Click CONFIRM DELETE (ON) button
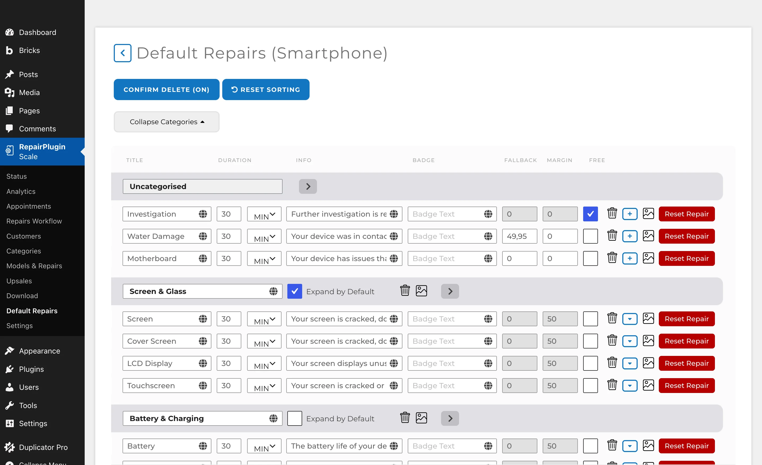This screenshot has width=762, height=465. pos(166,90)
